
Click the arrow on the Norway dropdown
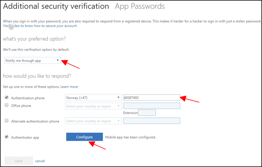point(118,97)
